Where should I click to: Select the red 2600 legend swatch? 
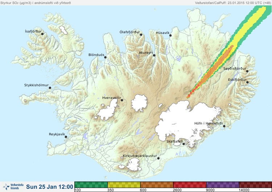point(190,185)
